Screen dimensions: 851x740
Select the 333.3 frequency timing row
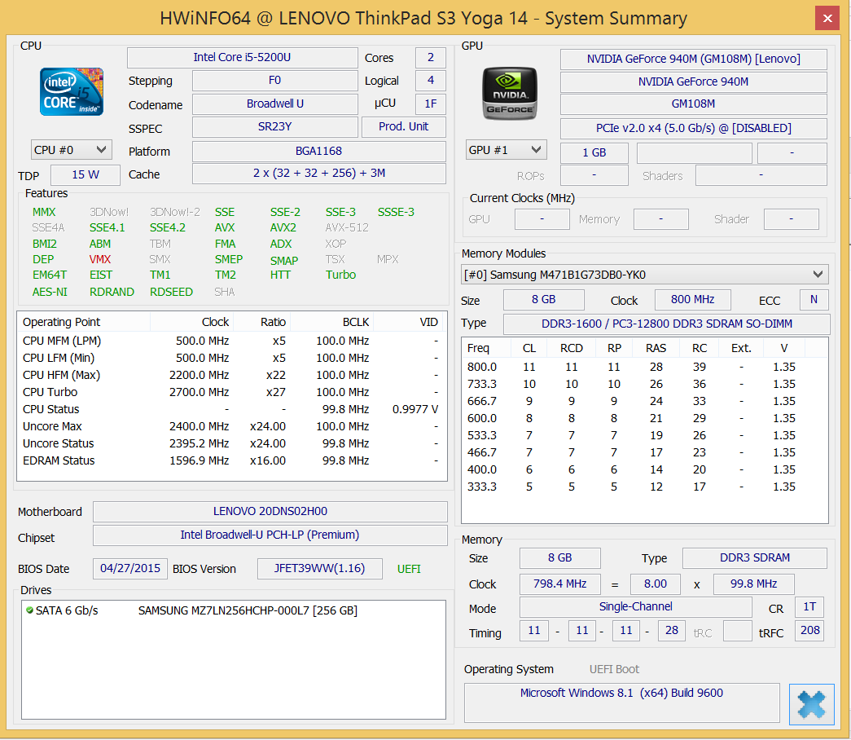644,487
